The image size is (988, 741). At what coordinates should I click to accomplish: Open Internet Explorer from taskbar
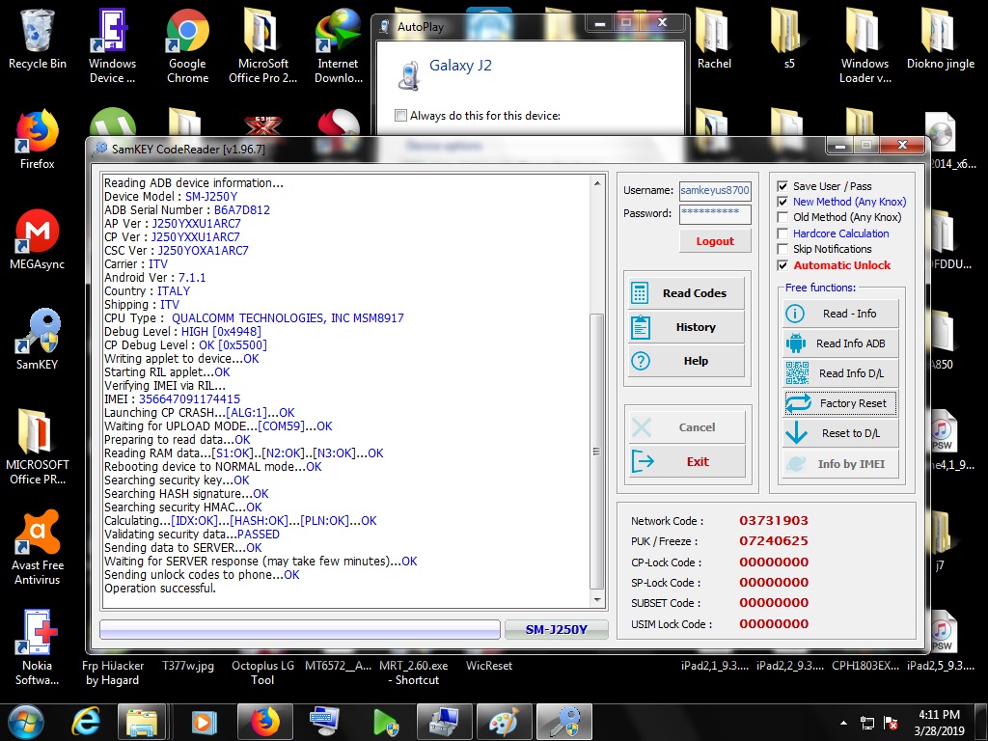(x=85, y=722)
